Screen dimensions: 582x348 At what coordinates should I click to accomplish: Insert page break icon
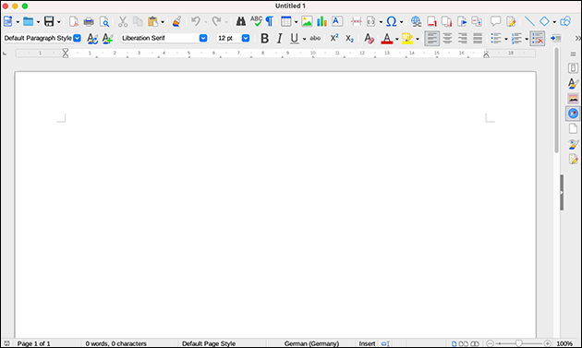coord(357,21)
